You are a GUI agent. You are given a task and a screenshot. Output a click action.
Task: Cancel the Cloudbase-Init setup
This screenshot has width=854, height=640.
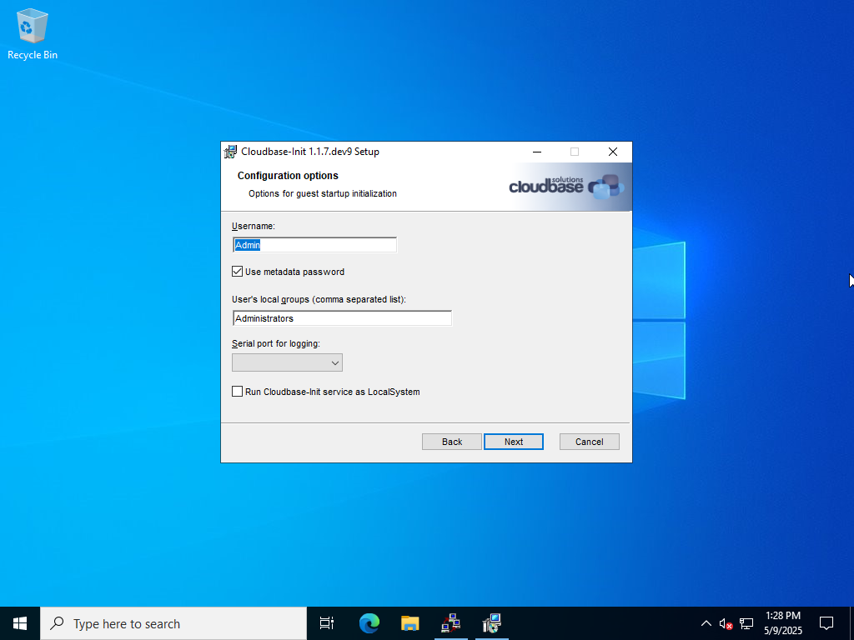tap(590, 442)
